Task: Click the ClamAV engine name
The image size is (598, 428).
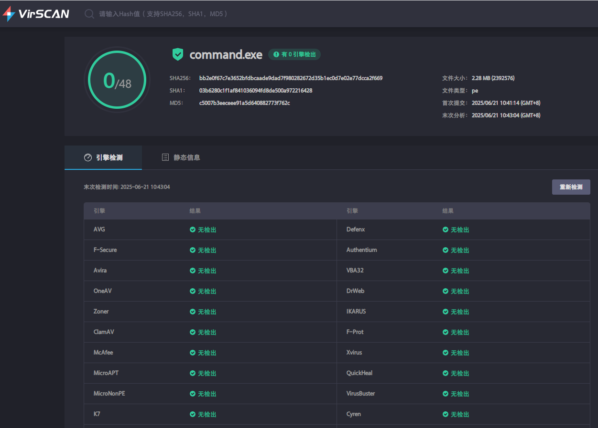Action: point(104,332)
